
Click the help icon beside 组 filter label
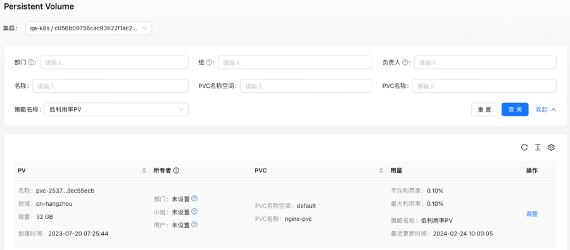tap(209, 62)
